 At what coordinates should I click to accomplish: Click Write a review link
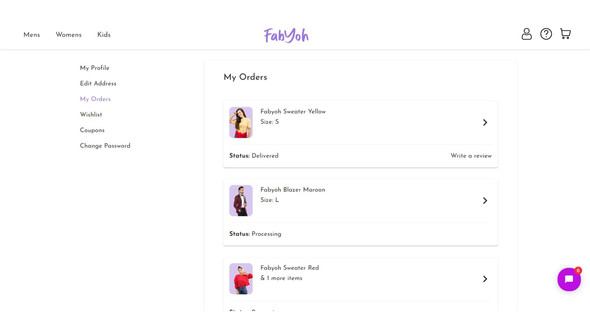click(x=471, y=156)
